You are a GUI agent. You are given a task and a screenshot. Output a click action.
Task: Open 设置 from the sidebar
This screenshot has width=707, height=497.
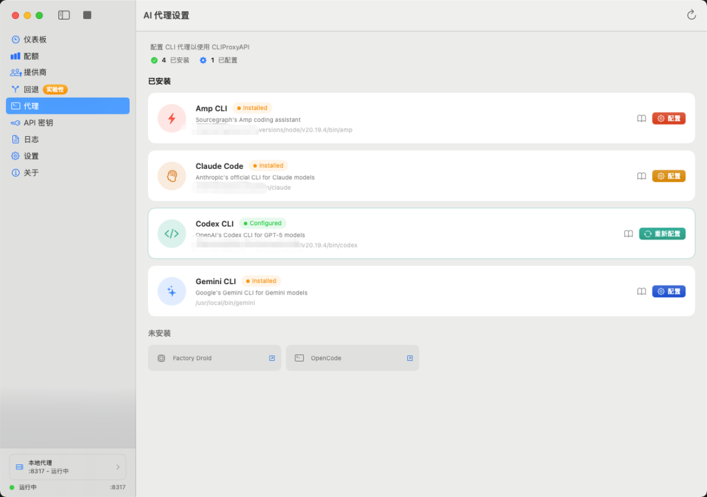[x=31, y=156]
